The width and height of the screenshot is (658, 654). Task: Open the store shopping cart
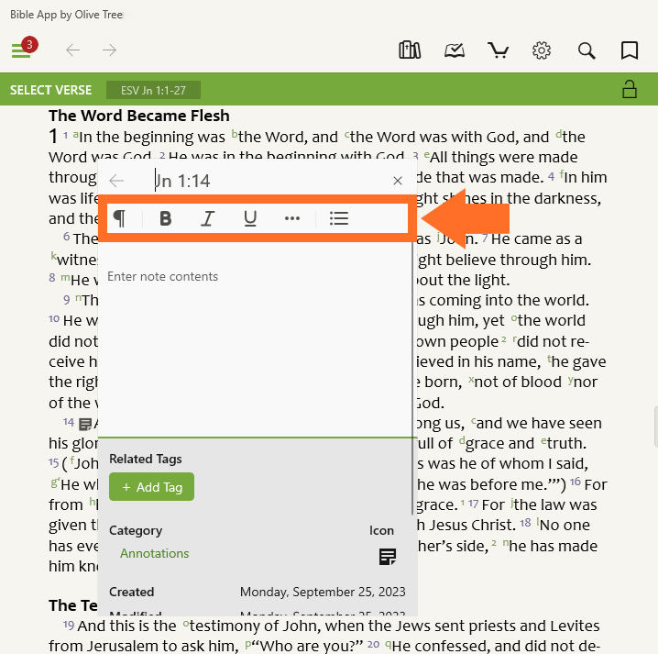pos(499,50)
